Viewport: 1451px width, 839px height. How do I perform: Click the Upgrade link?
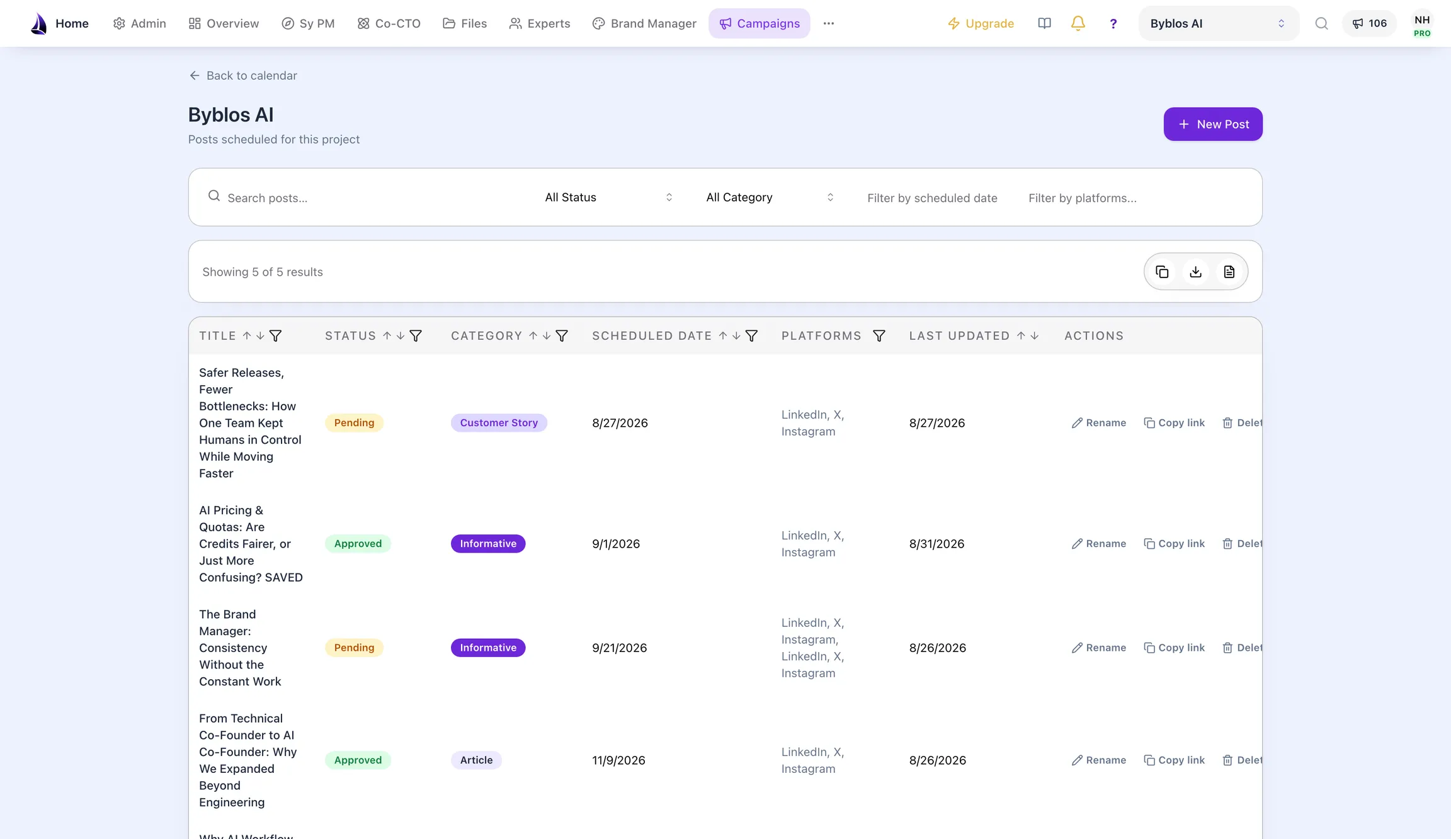(x=981, y=23)
